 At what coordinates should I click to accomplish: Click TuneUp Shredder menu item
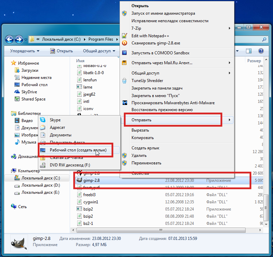(x=177, y=81)
